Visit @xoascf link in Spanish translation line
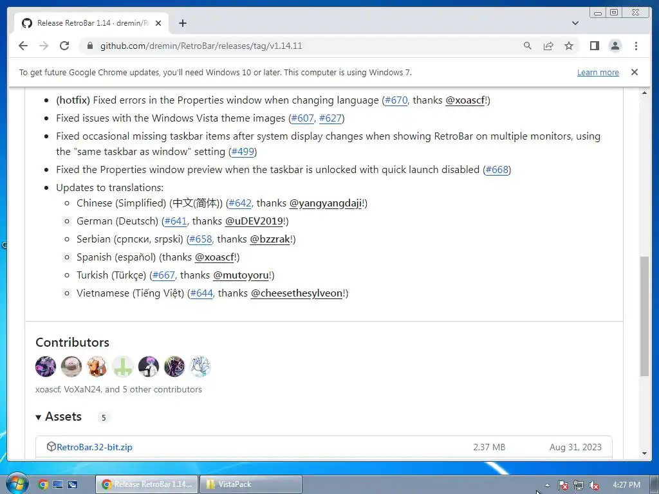This screenshot has width=659, height=494. click(x=214, y=257)
